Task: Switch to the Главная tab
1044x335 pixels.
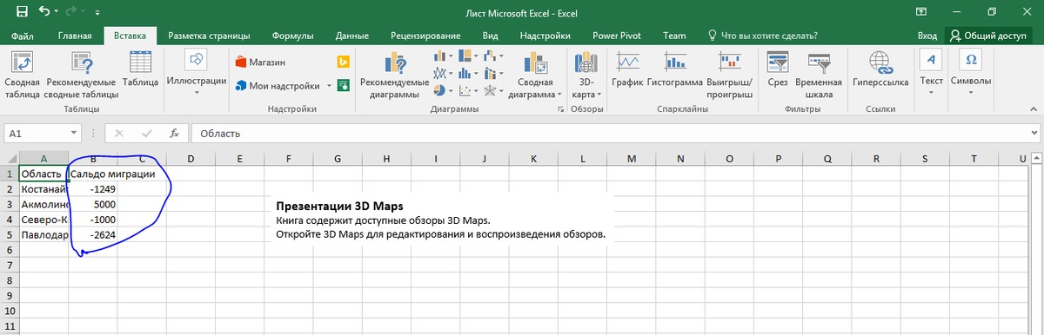Action: pyautogui.click(x=75, y=36)
